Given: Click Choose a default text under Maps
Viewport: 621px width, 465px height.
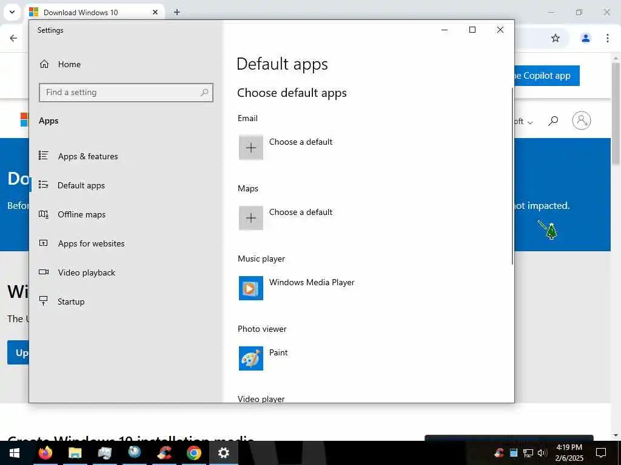Looking at the screenshot, I should [301, 213].
